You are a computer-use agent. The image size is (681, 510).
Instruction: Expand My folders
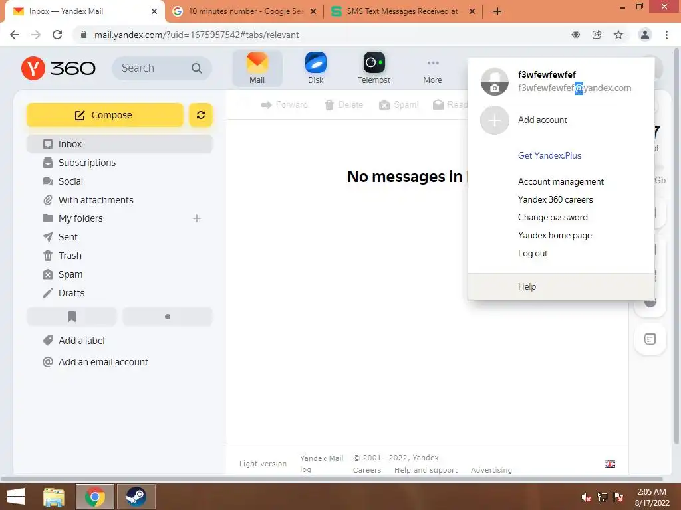80,218
